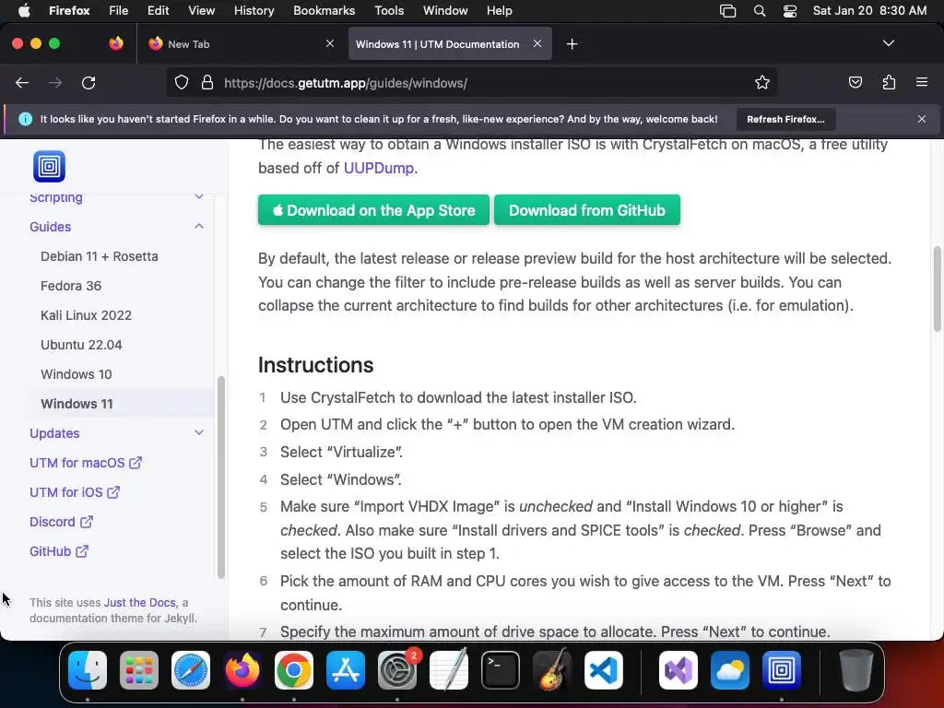Open the Windows 10 guide
Viewport: 944px width, 708px height.
(x=77, y=374)
